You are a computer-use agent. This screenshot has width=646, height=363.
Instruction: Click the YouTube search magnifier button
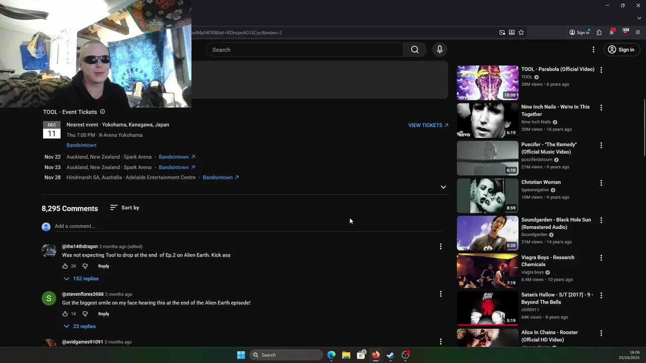click(414, 49)
